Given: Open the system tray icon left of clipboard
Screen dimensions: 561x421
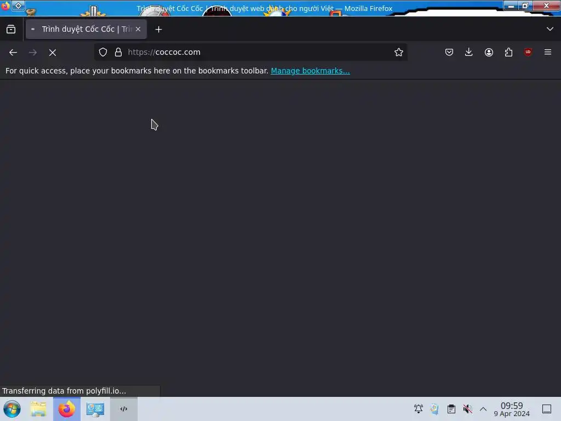Looking at the screenshot, I should click(434, 408).
